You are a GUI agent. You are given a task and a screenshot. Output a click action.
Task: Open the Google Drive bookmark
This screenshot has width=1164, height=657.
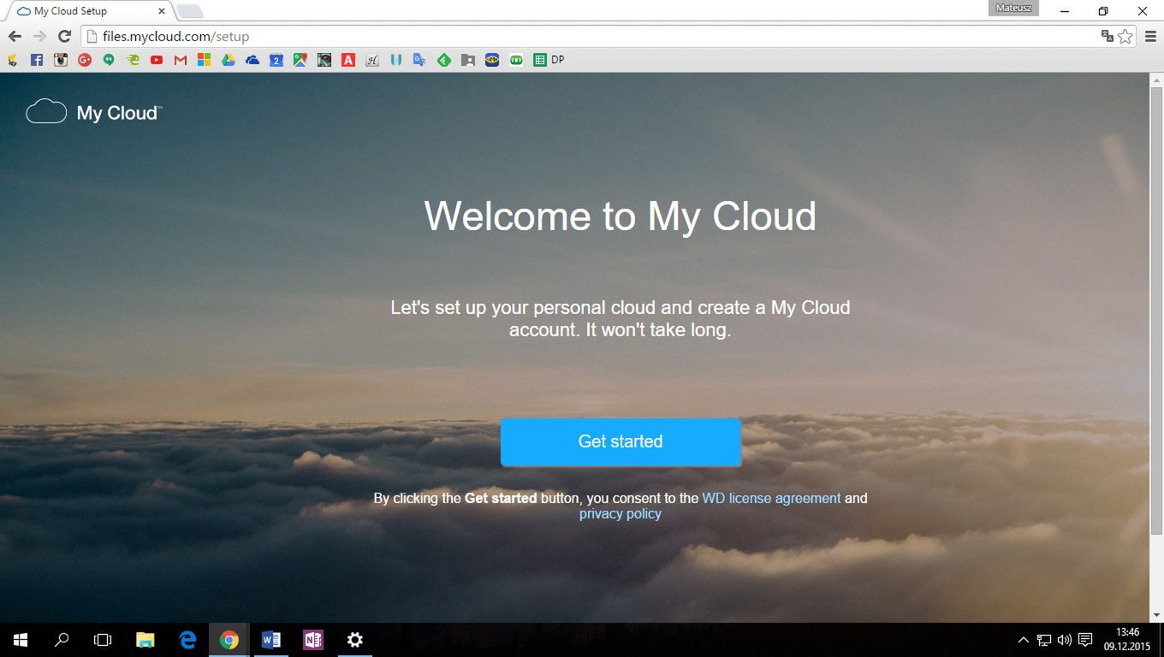(x=229, y=60)
